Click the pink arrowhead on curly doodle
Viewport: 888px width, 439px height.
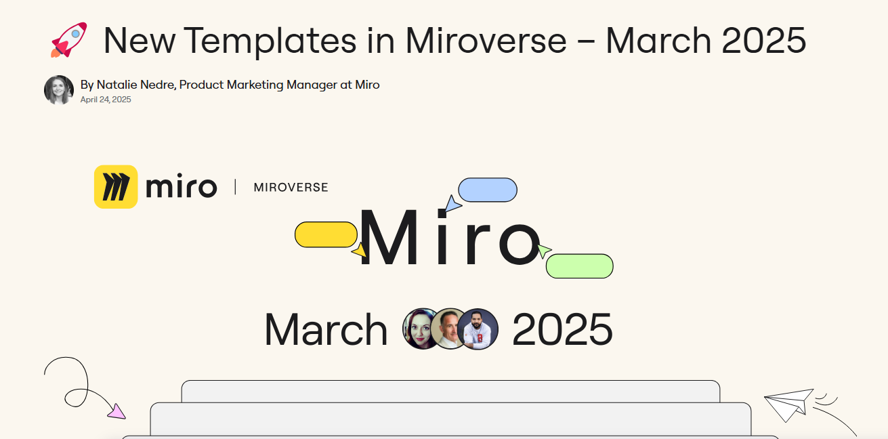[117, 411]
